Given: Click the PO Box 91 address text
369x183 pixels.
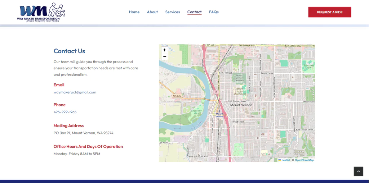Looking at the screenshot, I should click(x=84, y=133).
